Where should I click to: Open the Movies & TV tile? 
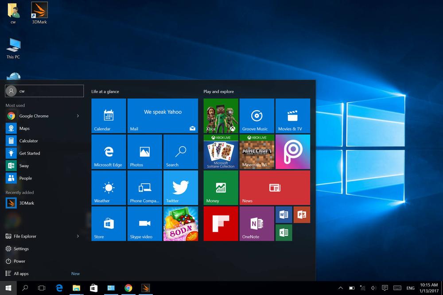[292, 116]
